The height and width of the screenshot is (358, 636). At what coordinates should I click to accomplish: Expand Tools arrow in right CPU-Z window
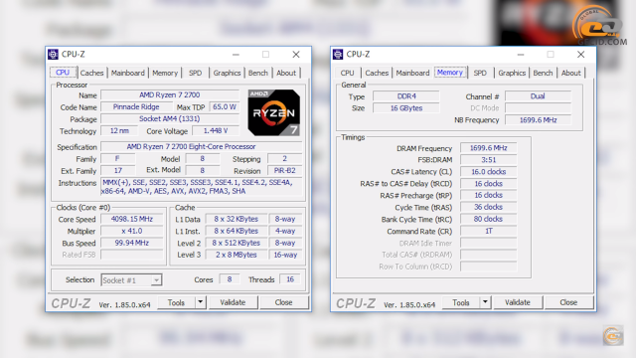(485, 302)
